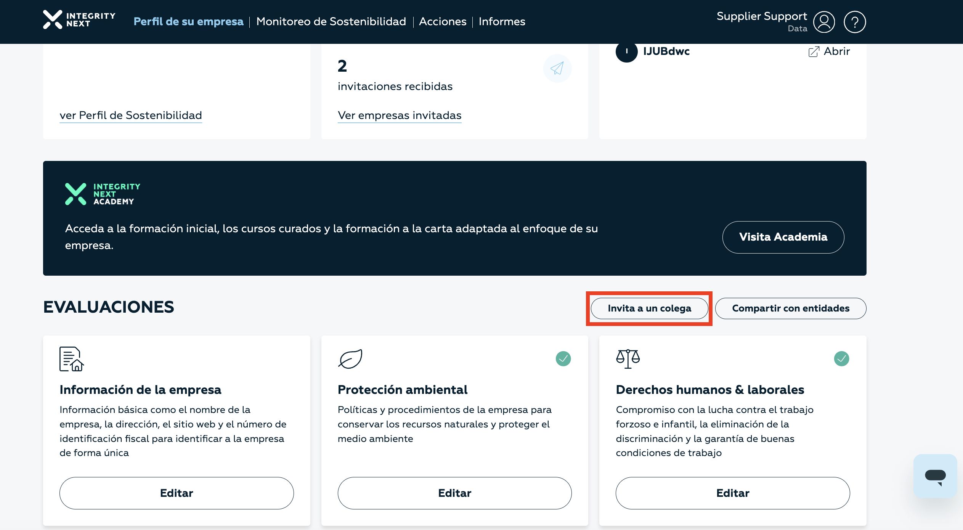Go to Monitoreo de Sostenibilidad menu

tap(331, 22)
